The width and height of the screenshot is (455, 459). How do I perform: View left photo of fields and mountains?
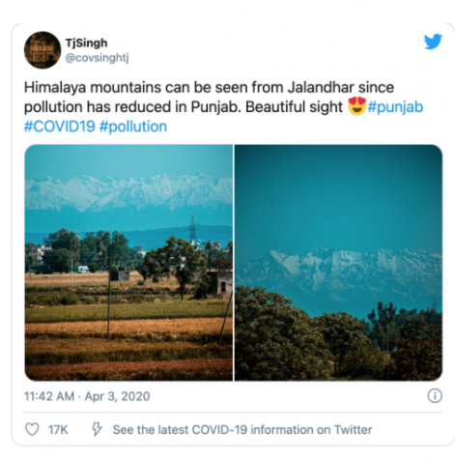click(x=128, y=263)
